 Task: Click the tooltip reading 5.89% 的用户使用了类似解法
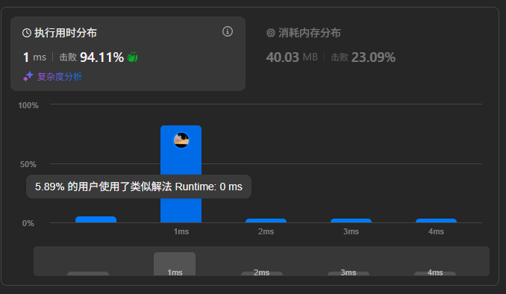tap(139, 187)
